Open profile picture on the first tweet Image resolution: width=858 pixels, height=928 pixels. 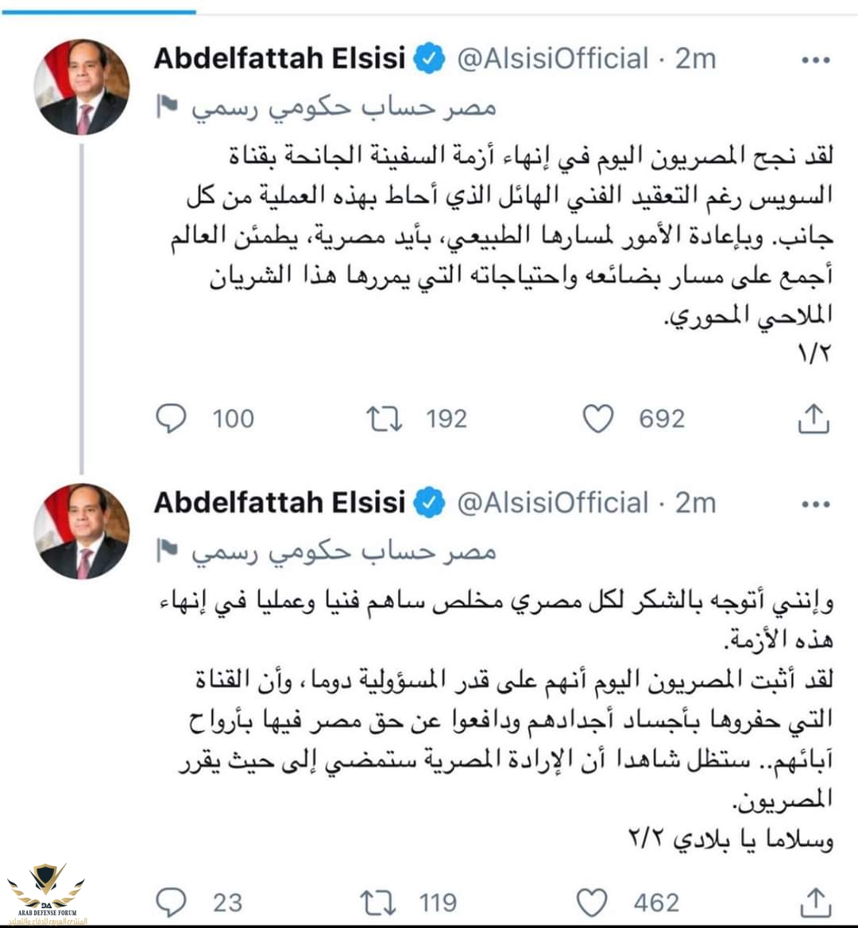click(82, 87)
